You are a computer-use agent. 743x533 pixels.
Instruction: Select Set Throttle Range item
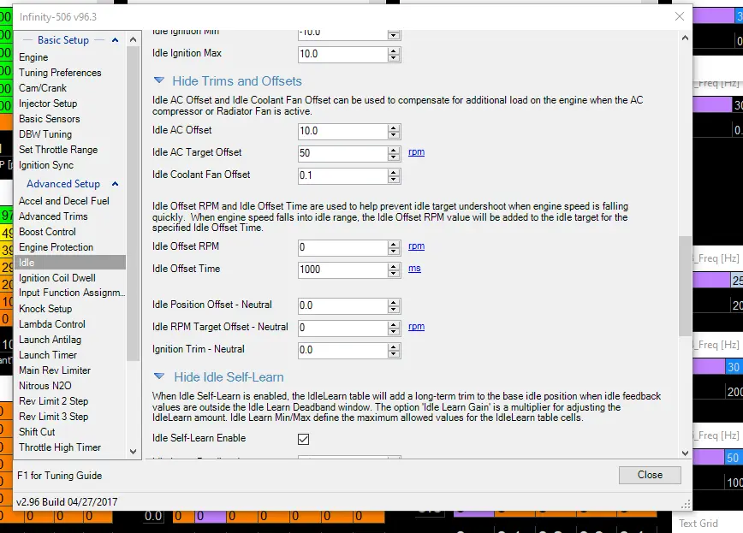[58, 150]
